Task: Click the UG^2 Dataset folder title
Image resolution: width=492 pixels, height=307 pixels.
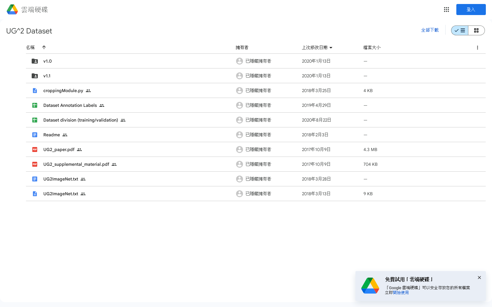Action: click(29, 31)
